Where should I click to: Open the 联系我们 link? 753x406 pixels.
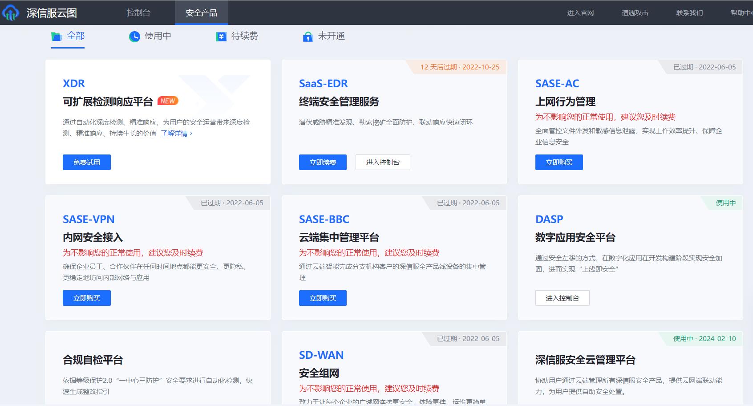(689, 13)
